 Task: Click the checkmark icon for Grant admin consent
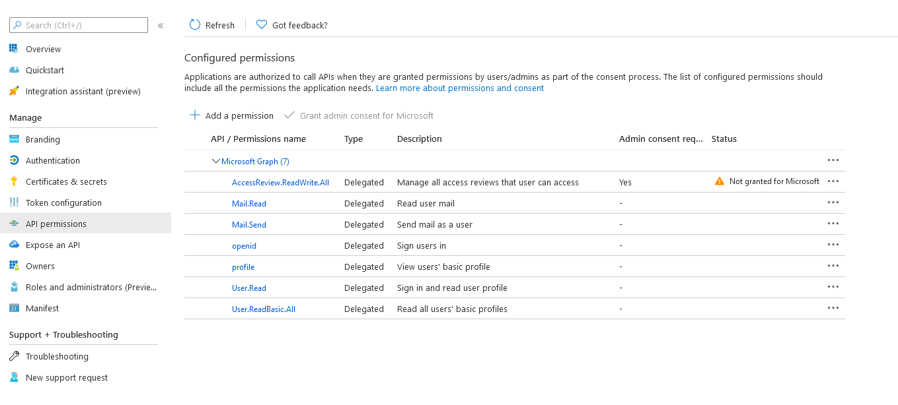[289, 115]
